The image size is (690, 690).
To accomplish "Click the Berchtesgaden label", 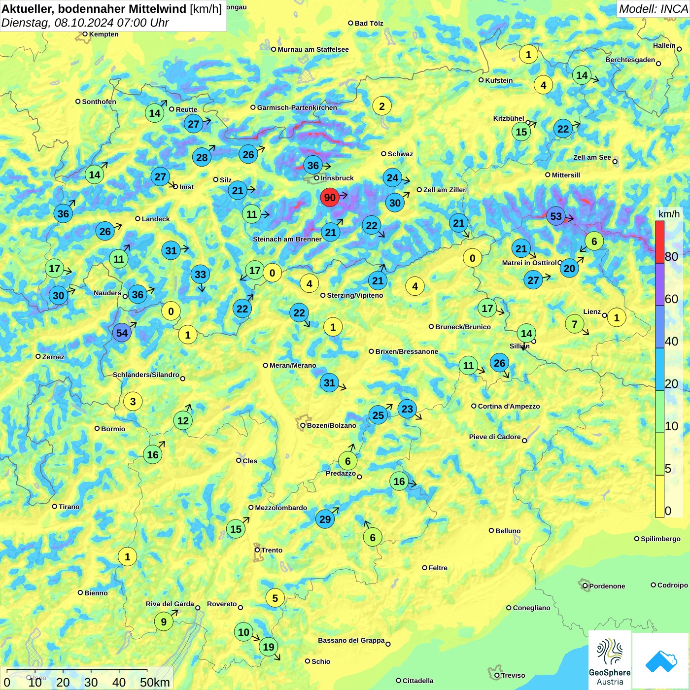I will [630, 60].
